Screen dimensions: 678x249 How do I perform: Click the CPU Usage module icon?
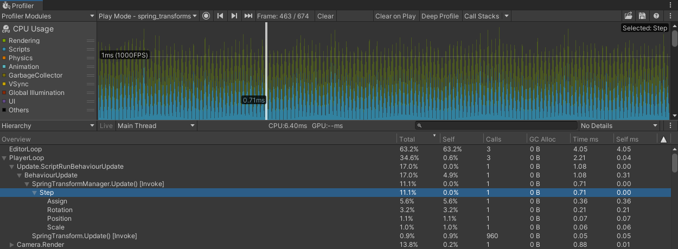(x=6, y=29)
